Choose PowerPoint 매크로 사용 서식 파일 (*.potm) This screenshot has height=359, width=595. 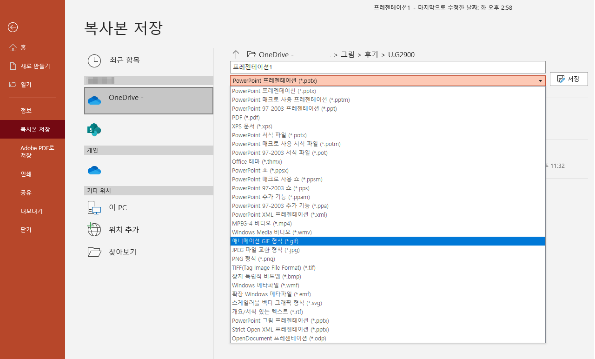tap(388, 144)
